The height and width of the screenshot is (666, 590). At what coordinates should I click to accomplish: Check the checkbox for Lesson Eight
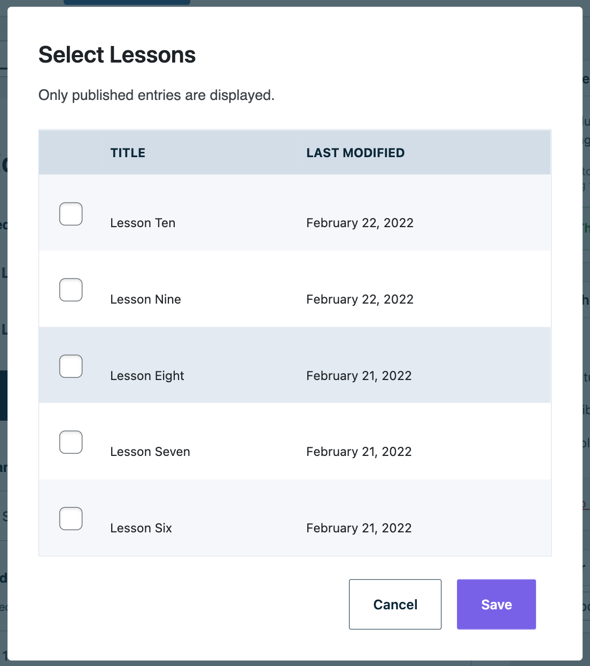pyautogui.click(x=70, y=366)
